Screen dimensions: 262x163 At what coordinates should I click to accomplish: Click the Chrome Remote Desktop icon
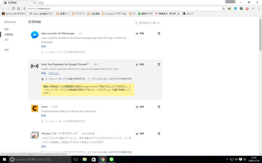coord(35,135)
